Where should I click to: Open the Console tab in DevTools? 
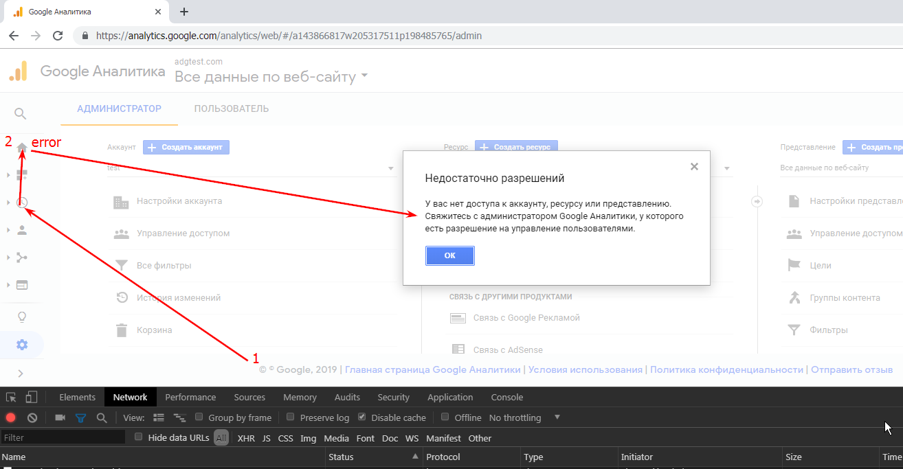(x=506, y=397)
